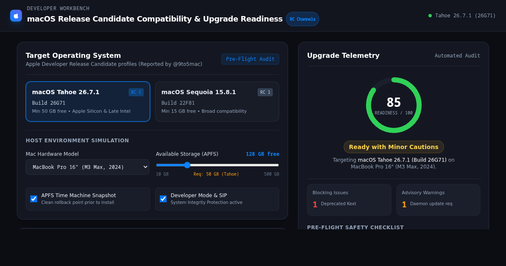Click the 128 GB free value

(x=263, y=154)
